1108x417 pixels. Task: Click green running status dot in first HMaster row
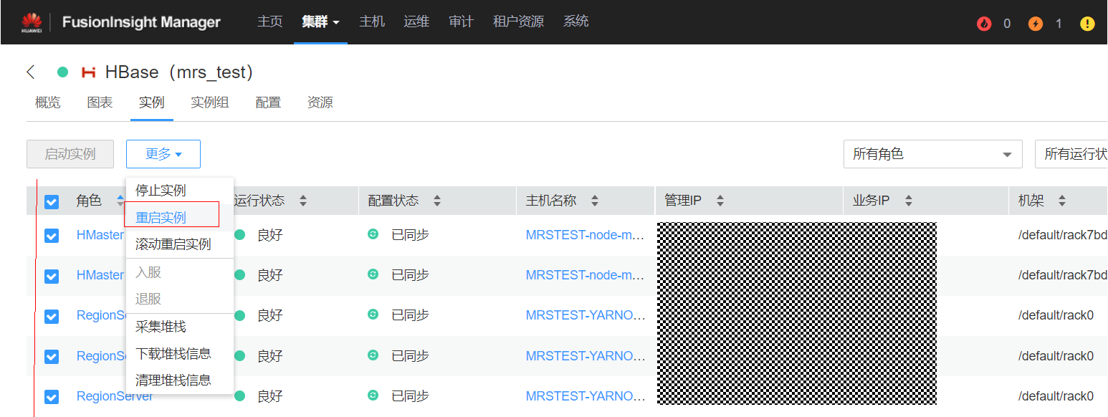(240, 234)
